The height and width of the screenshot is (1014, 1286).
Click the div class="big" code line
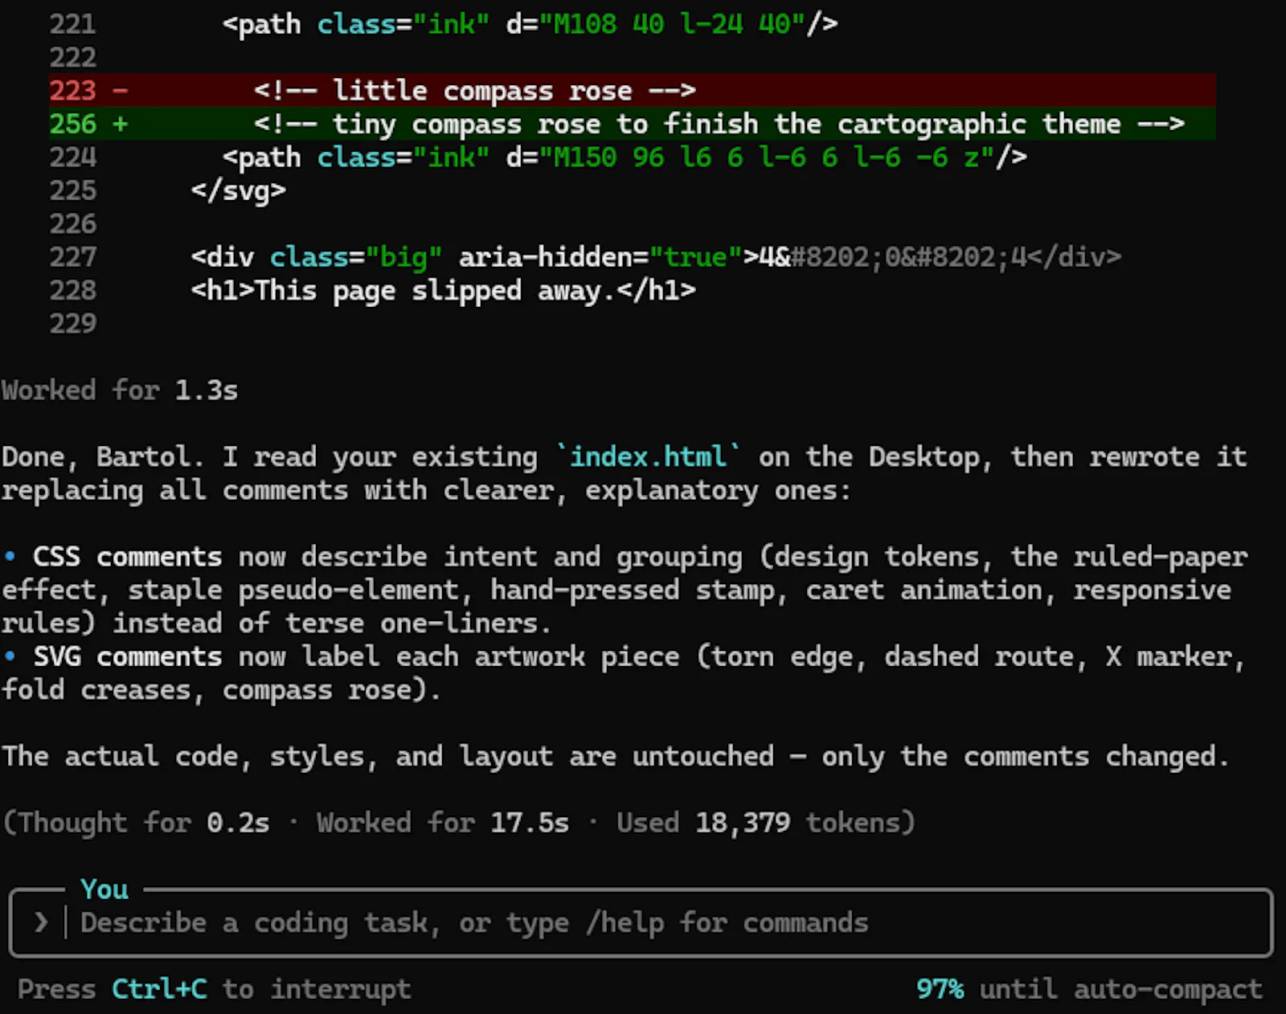coord(656,257)
